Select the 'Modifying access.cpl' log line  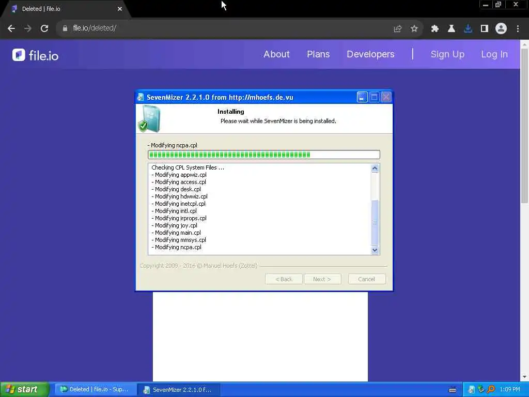179,182
